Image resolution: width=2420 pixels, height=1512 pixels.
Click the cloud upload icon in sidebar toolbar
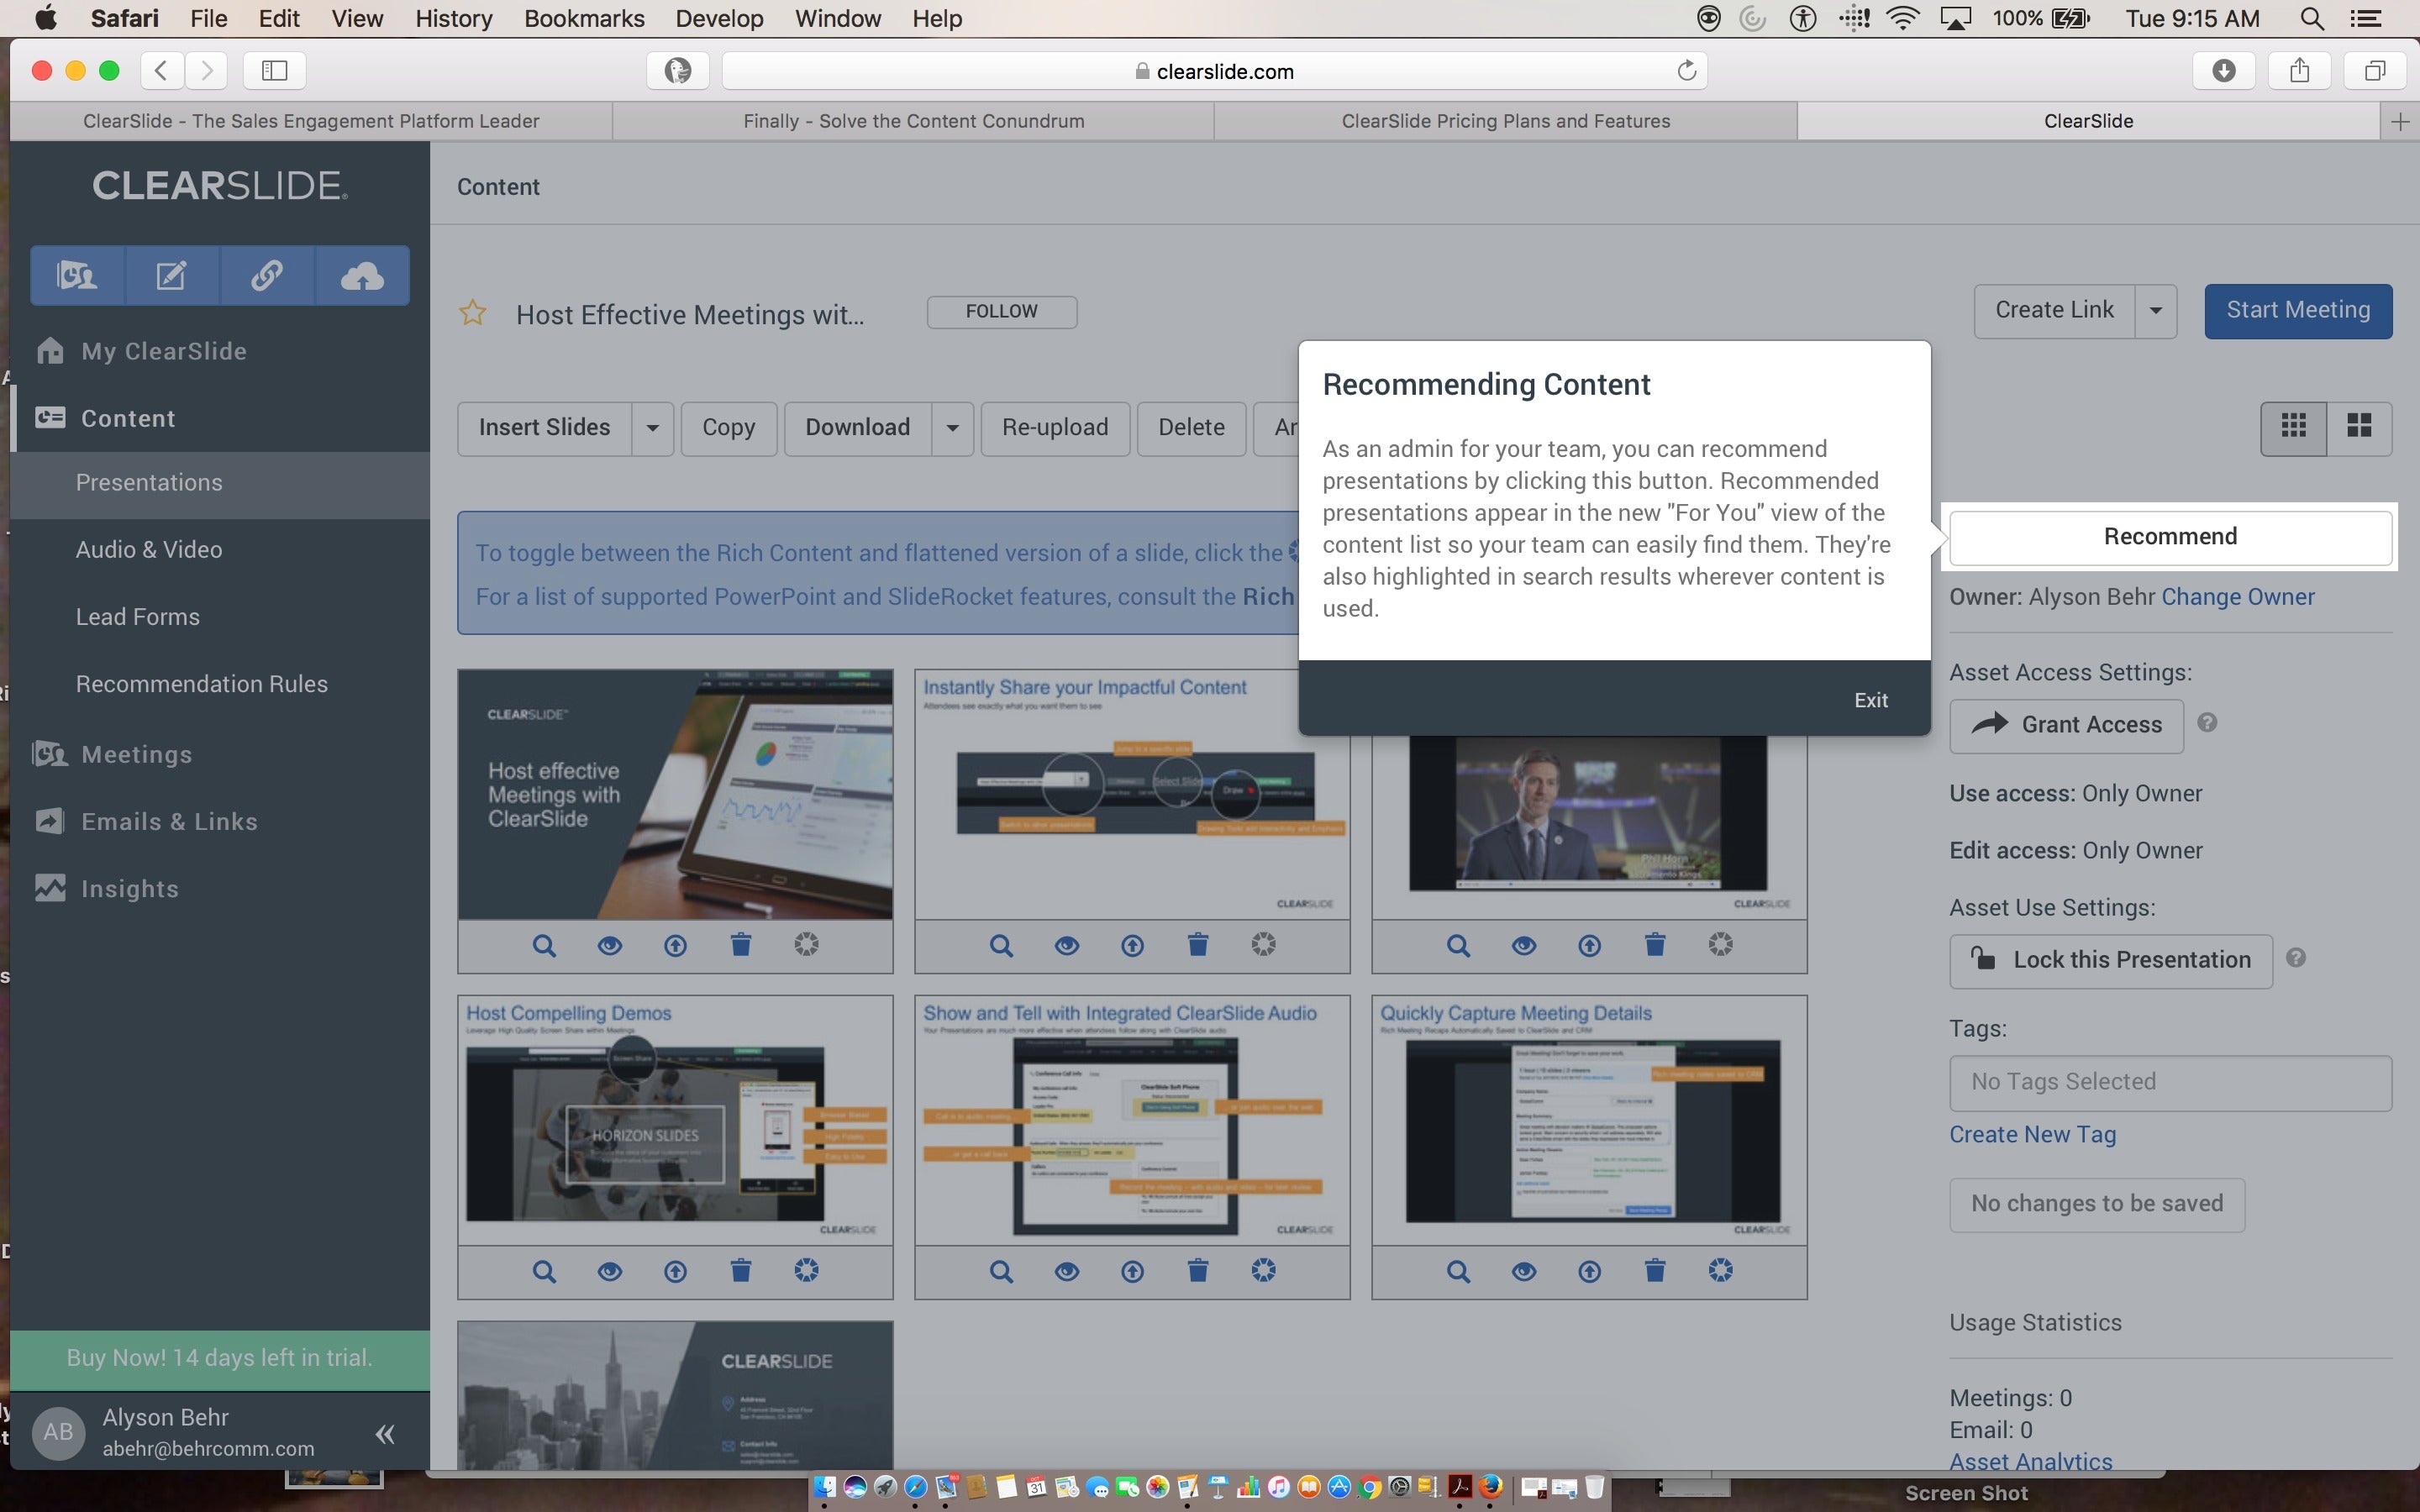pyautogui.click(x=361, y=275)
